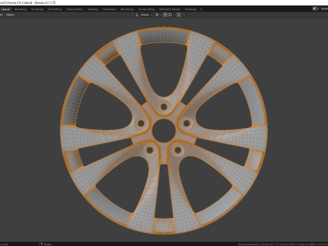Open the snapping options dropdown

pos(172,15)
